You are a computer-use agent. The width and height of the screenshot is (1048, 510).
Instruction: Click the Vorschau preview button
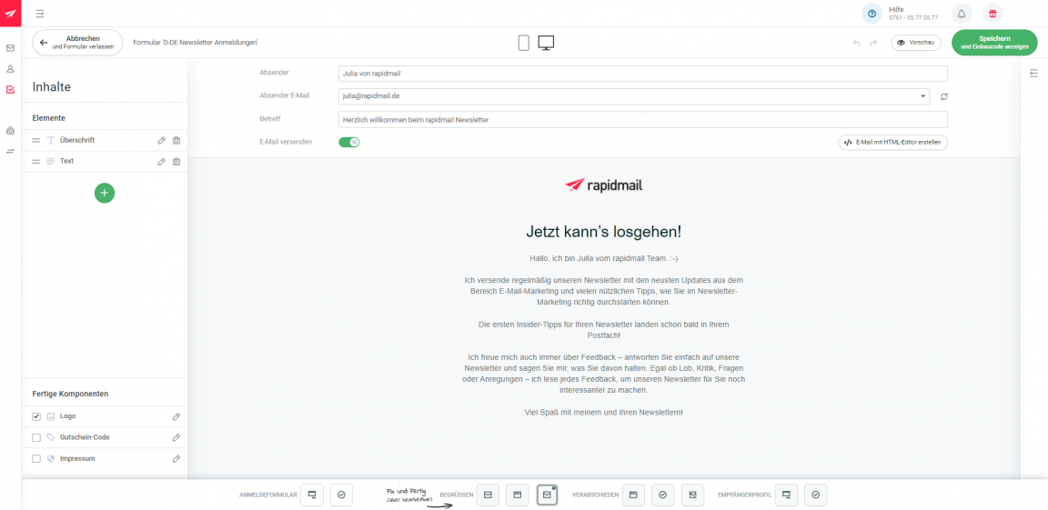[x=916, y=43]
